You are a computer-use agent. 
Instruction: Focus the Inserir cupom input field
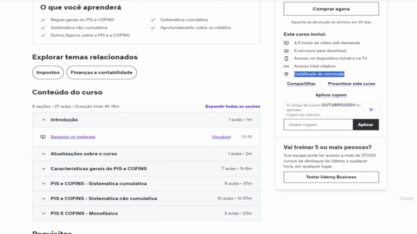pyautogui.click(x=318, y=125)
